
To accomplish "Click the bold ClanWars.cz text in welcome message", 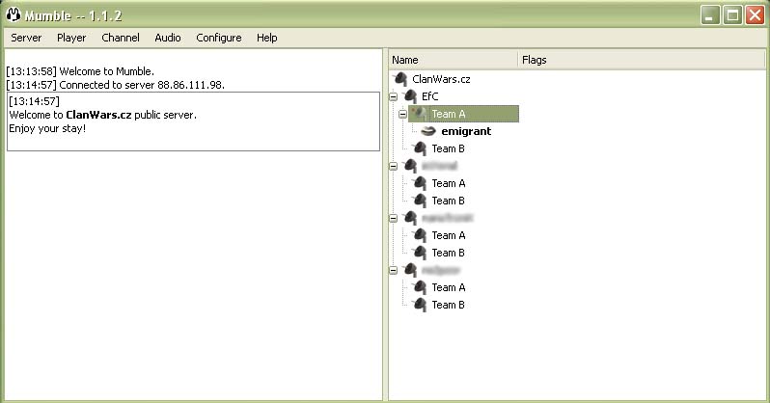I will [x=98, y=115].
